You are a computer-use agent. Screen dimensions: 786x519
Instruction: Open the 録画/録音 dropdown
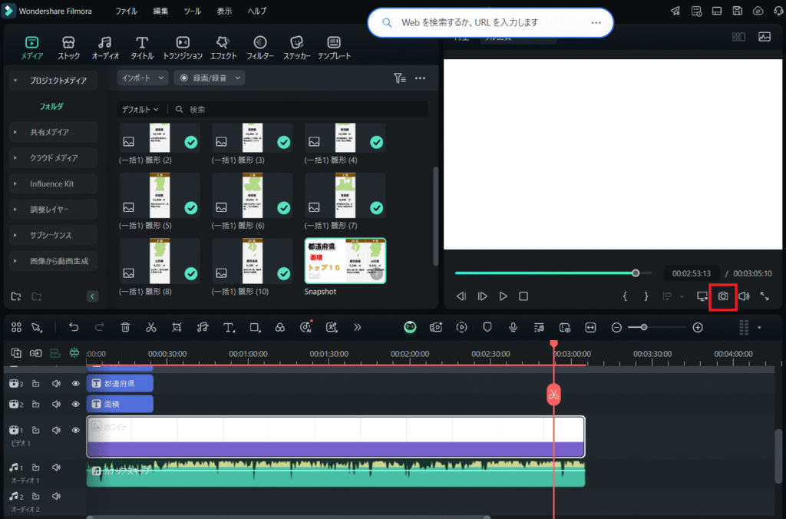(210, 78)
